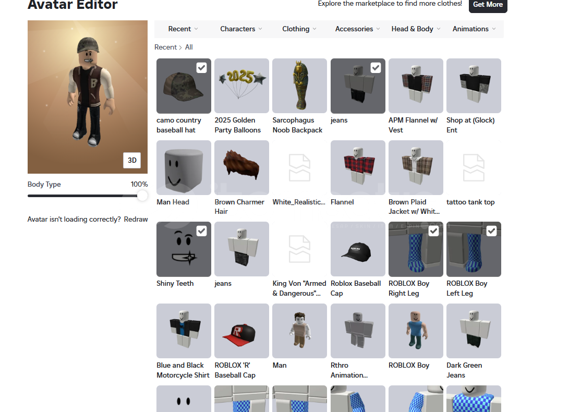Image resolution: width=569 pixels, height=412 pixels.
Task: Select the camo country baseball hat item
Action: (x=184, y=86)
